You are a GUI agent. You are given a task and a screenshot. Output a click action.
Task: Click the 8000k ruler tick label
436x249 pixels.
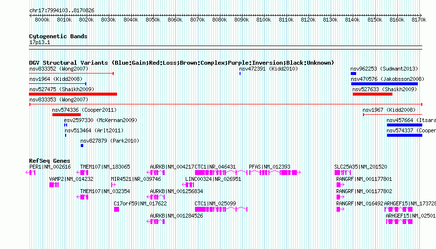pyautogui.click(x=42, y=20)
